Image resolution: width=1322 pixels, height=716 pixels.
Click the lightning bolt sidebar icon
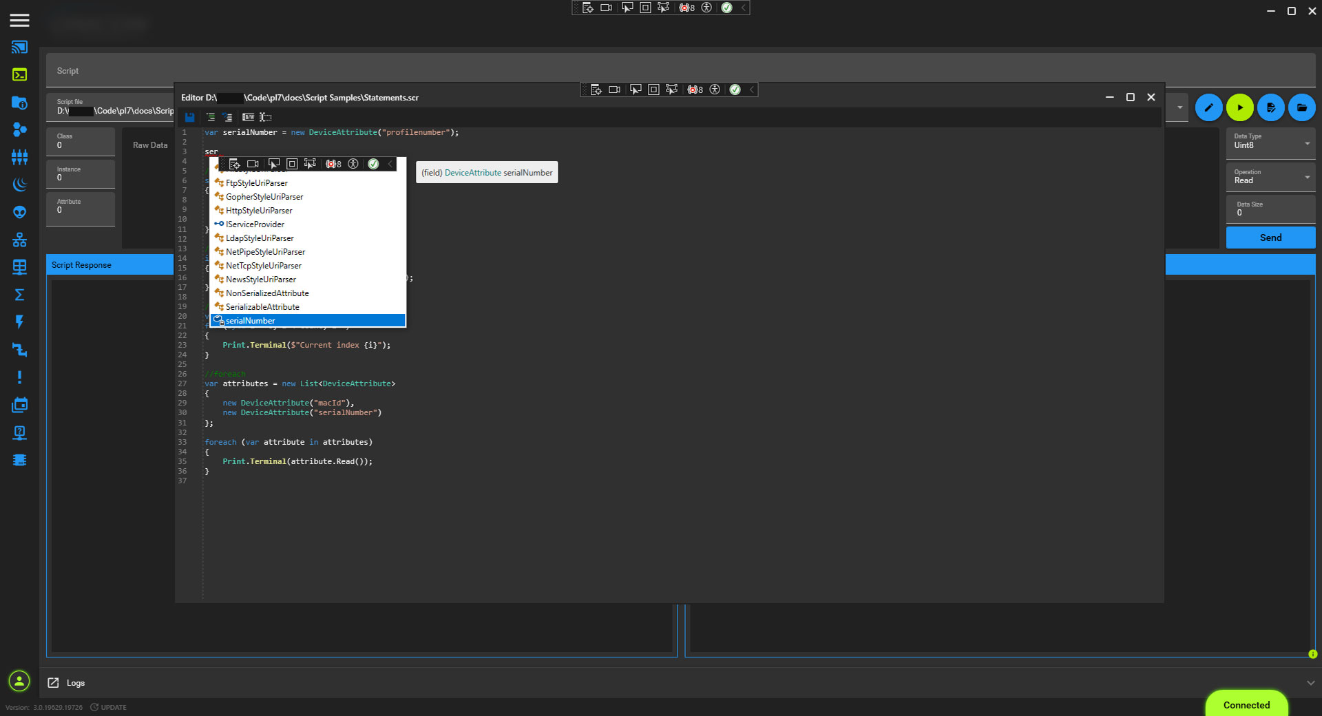point(19,322)
